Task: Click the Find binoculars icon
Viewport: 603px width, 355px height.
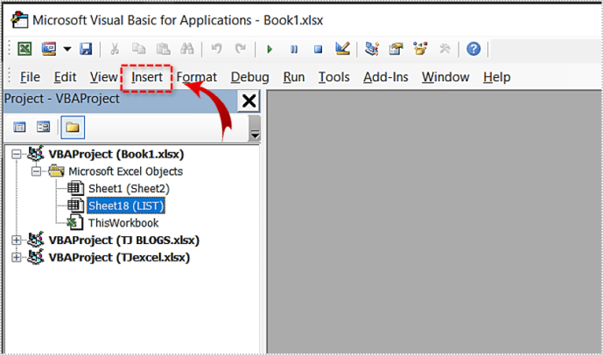Action: tap(187, 49)
